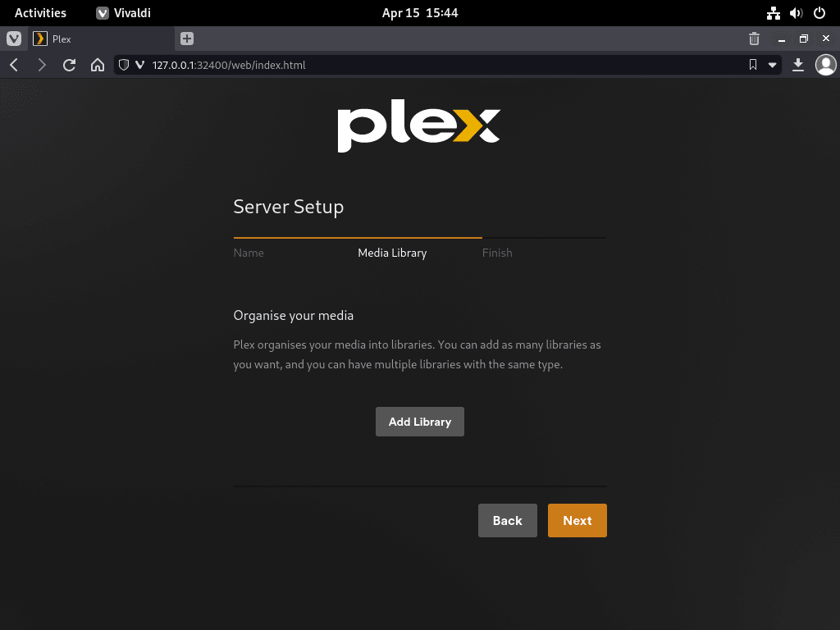This screenshot has width=840, height=630.
Task: Open the closed tabs trash icon
Action: tap(755, 39)
